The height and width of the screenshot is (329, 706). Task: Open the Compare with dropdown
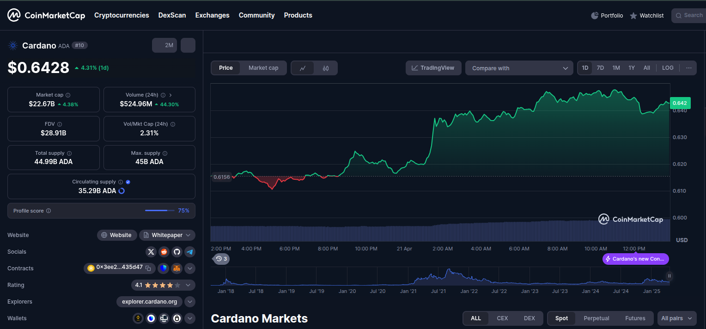519,68
